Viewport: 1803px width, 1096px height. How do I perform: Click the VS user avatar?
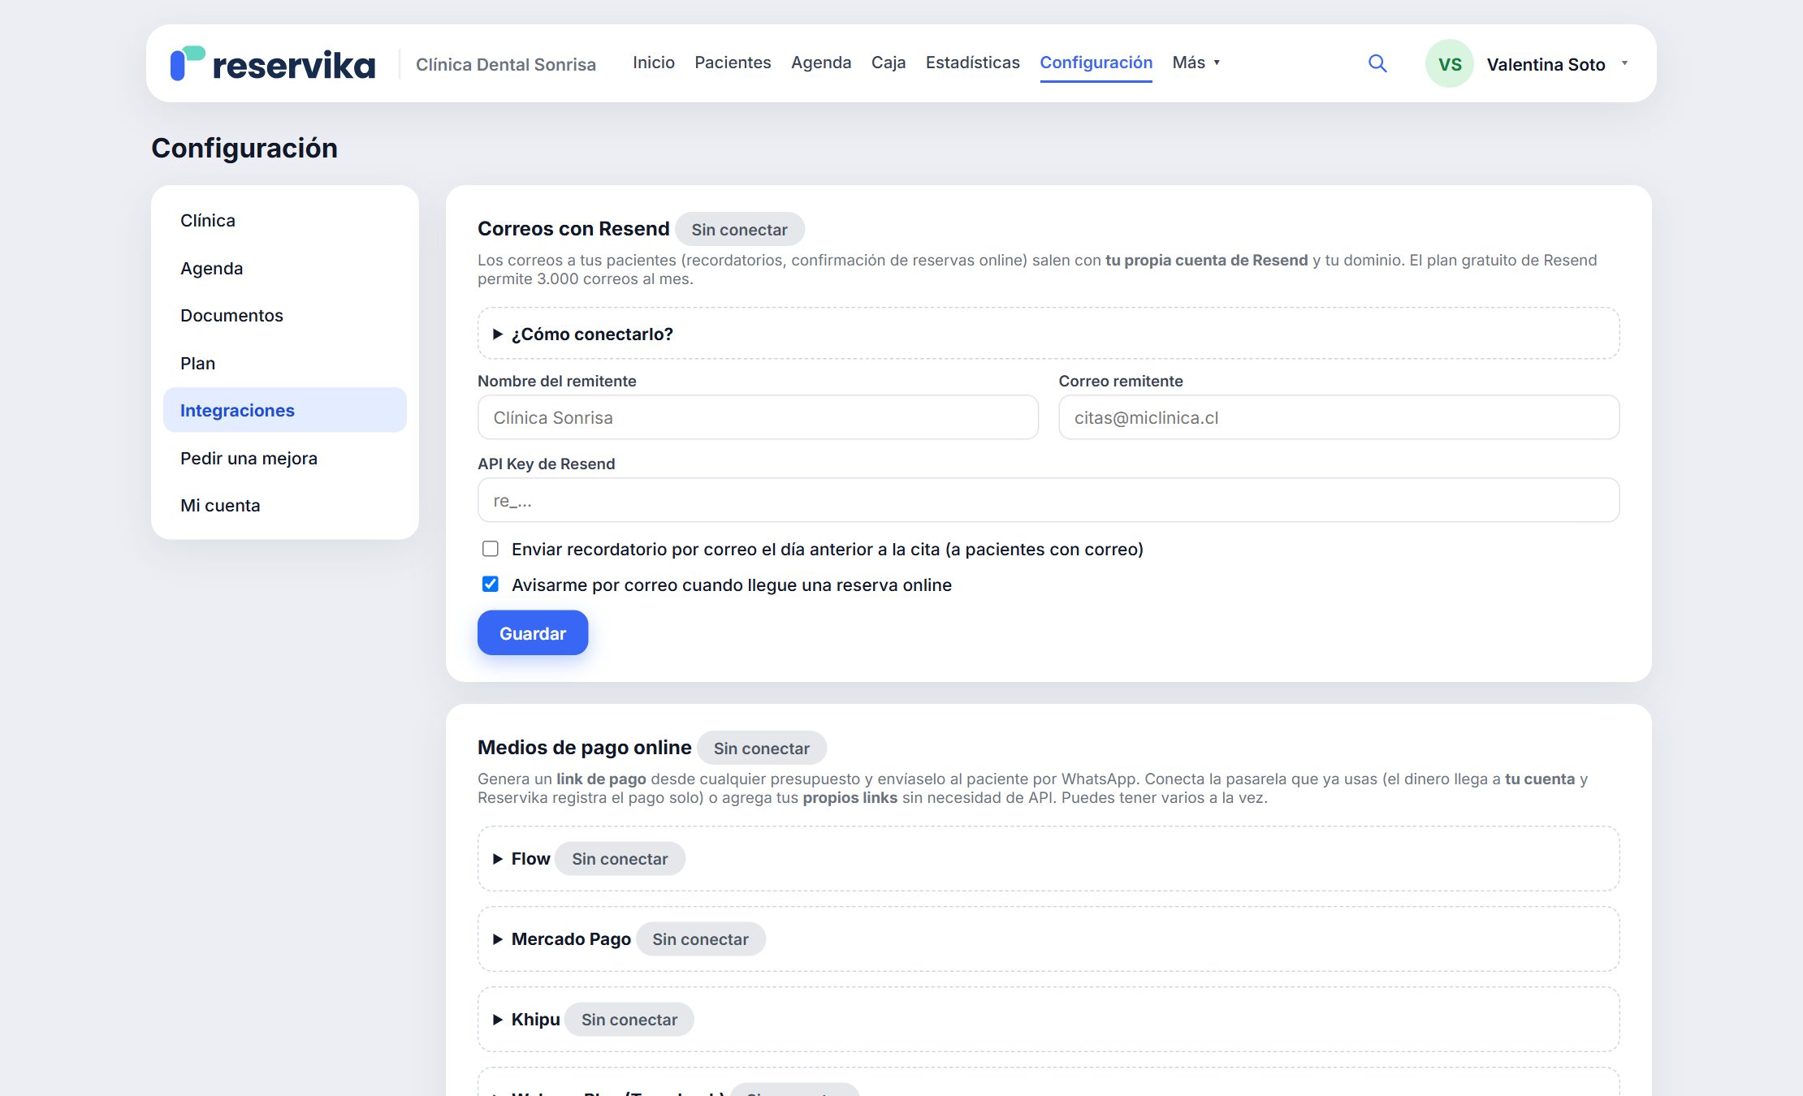(x=1450, y=63)
